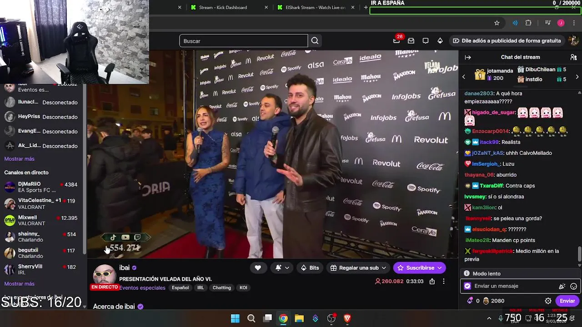Click ad-free offer Dile adiós a publicidad
The image size is (582, 327).
coord(507,41)
